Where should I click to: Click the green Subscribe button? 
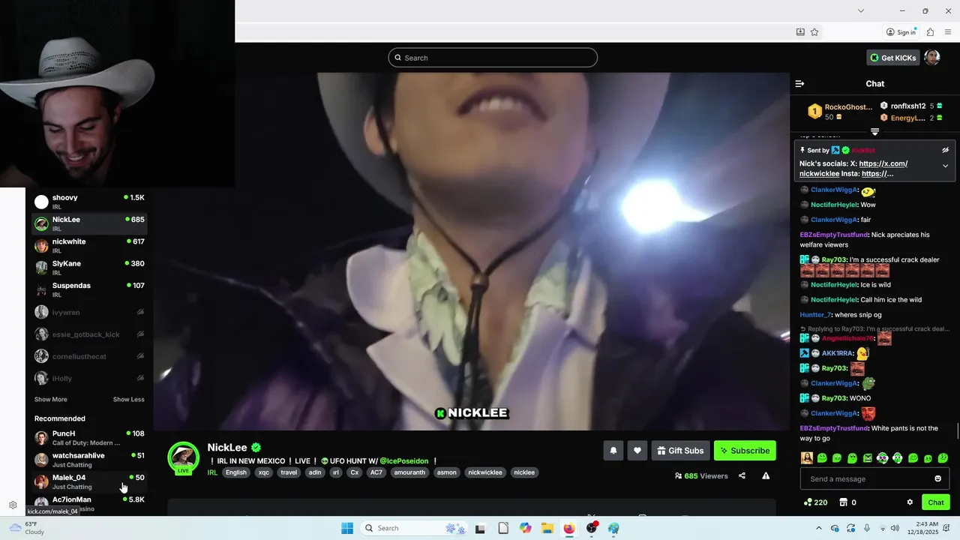[745, 451]
